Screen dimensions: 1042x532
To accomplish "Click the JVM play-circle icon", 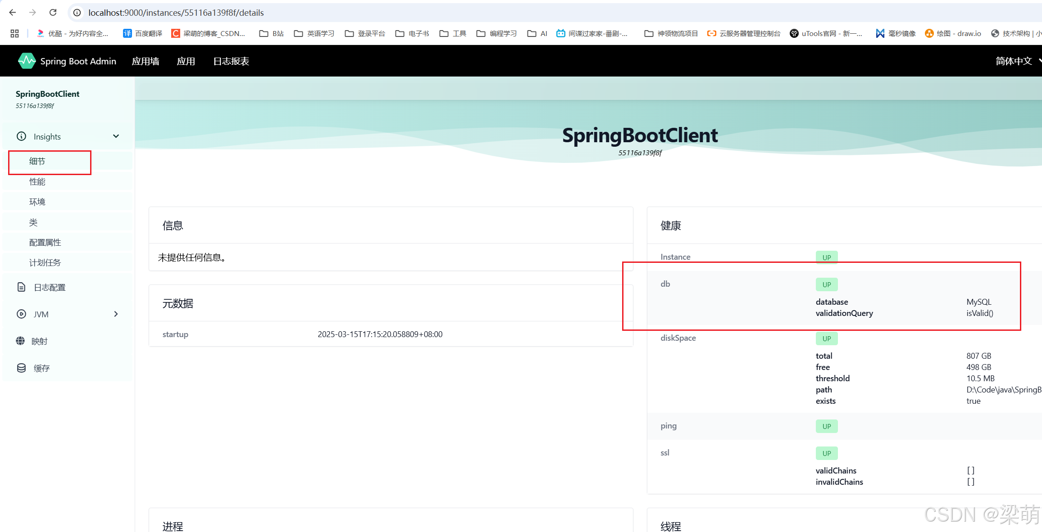I will (x=21, y=314).
